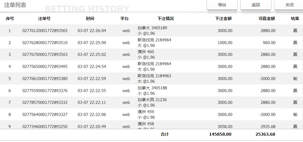Image resolution: width=303 pixels, height=142 pixels.
Task: Click the 返回 back button
Action: coord(256,5)
